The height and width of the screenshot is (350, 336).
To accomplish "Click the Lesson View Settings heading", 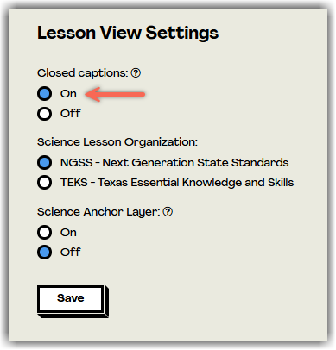I will coord(128,33).
